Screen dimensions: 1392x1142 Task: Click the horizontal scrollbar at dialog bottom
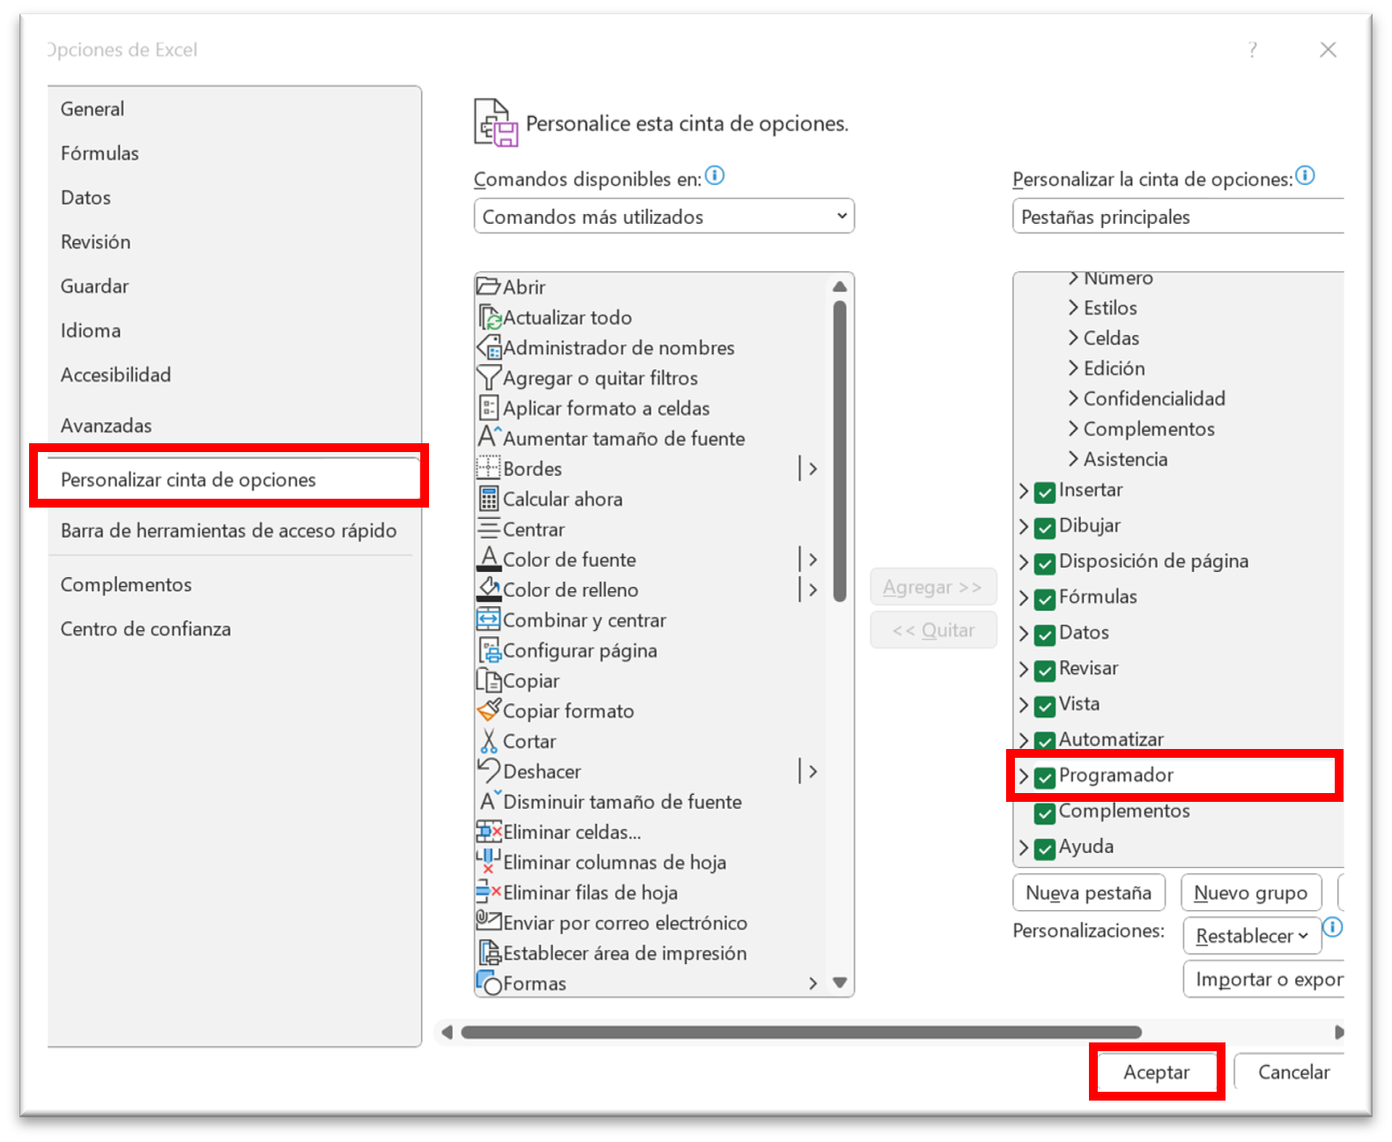coord(801,1032)
